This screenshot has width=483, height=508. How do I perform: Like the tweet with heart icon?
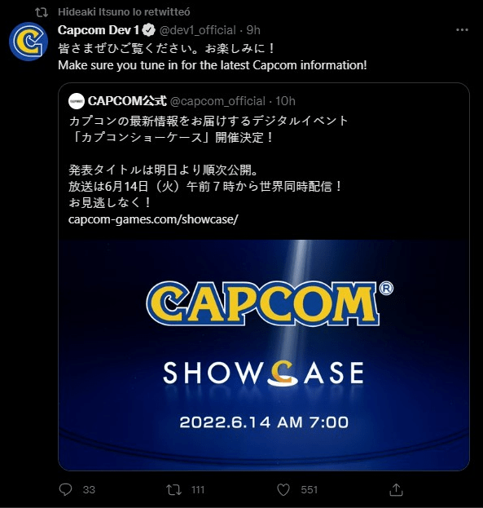click(283, 489)
